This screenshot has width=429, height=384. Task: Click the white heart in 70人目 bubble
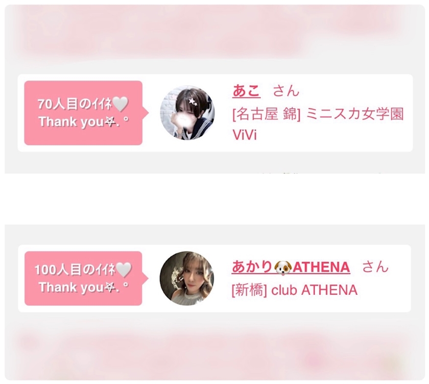coord(121,105)
